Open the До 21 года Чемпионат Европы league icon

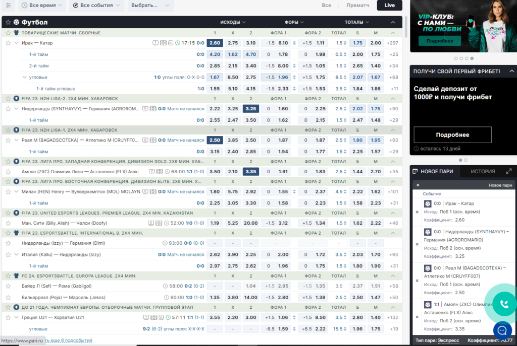tap(16, 307)
